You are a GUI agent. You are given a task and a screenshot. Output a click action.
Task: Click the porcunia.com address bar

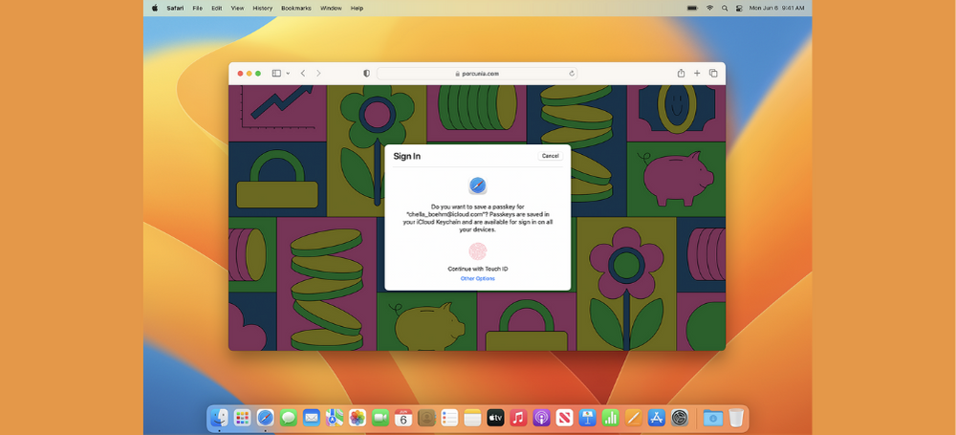tap(477, 74)
